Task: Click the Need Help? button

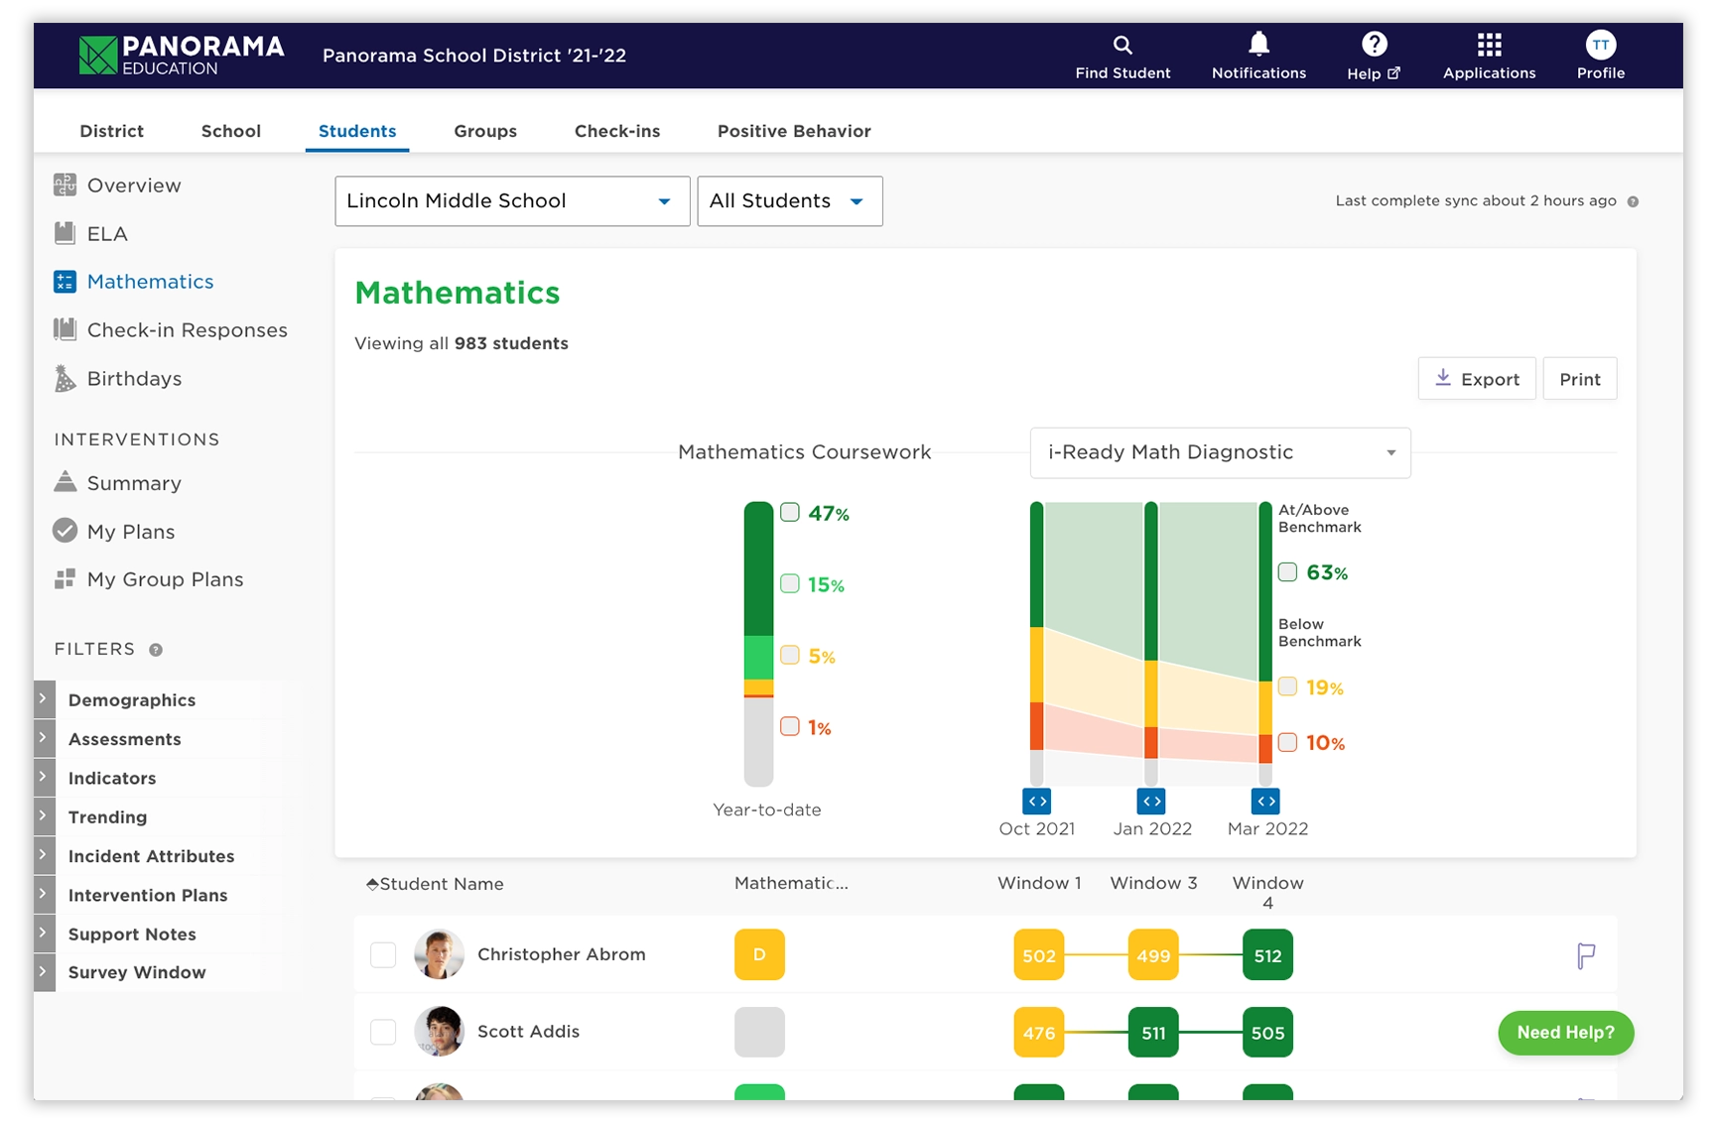Action: [x=1565, y=1033]
